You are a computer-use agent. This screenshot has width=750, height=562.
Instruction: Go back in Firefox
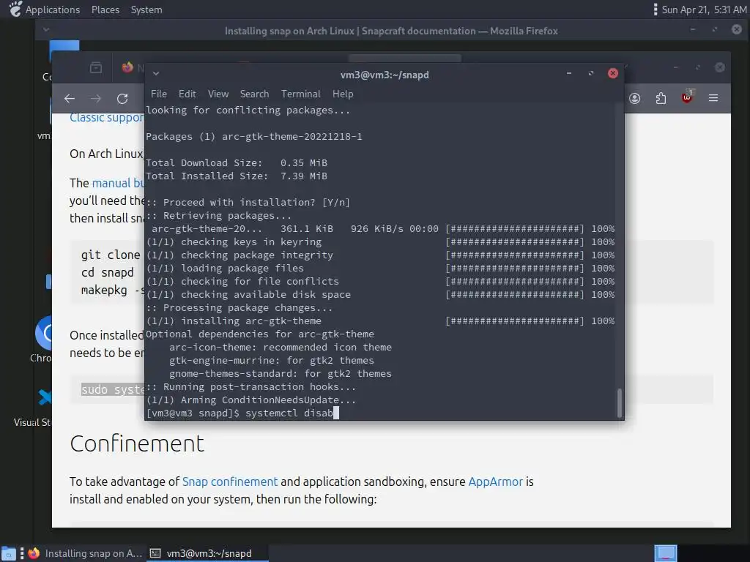click(70, 99)
